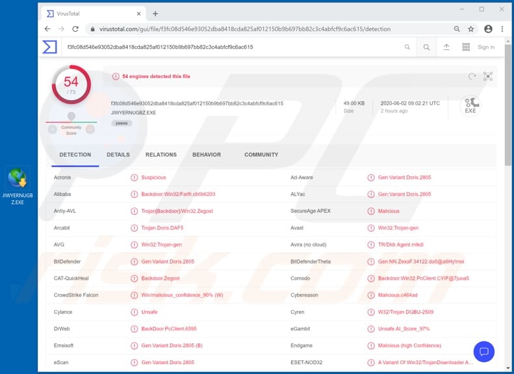
Task: Click community score upvote icon
Action: 90,130
